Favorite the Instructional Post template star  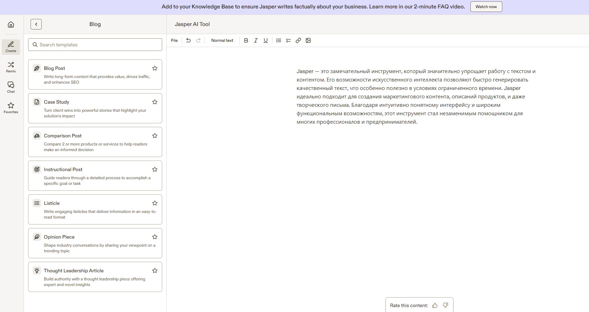tap(155, 169)
